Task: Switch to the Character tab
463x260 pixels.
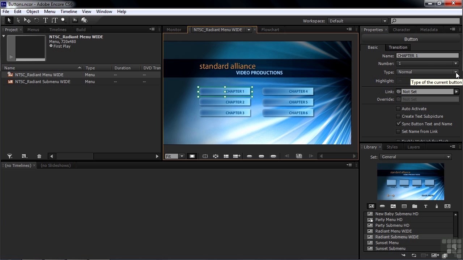Action: pos(402,30)
